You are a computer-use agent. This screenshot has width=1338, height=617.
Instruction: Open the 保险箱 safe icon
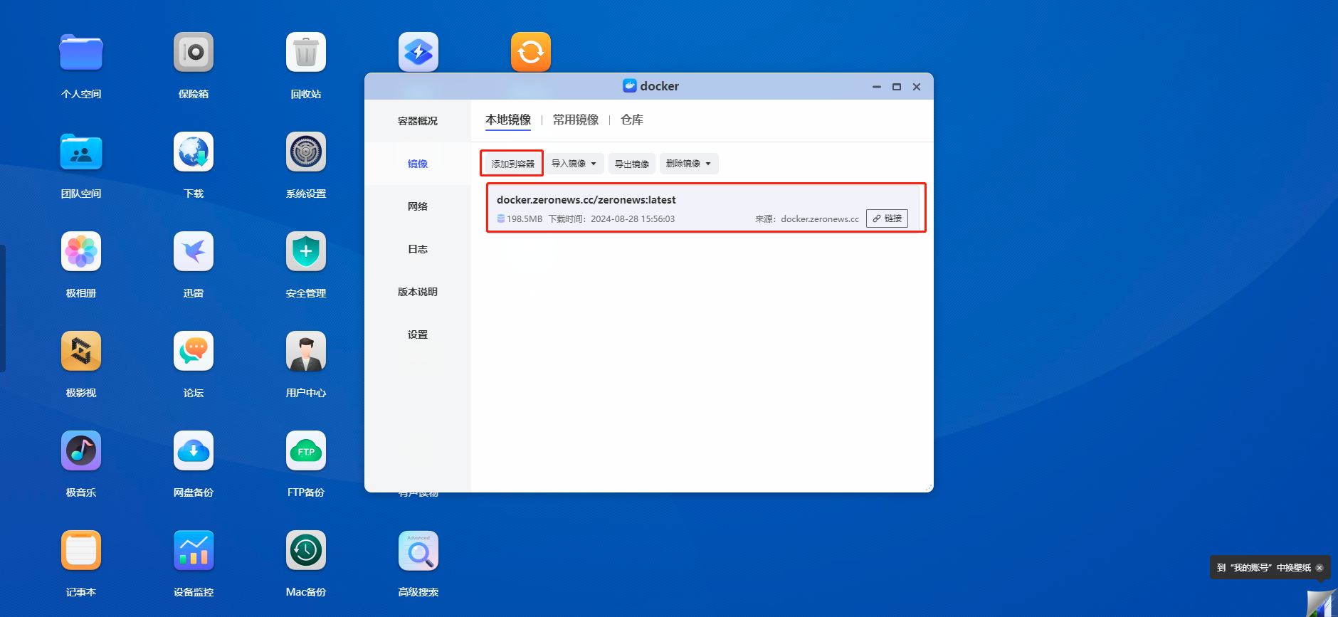pos(194,52)
